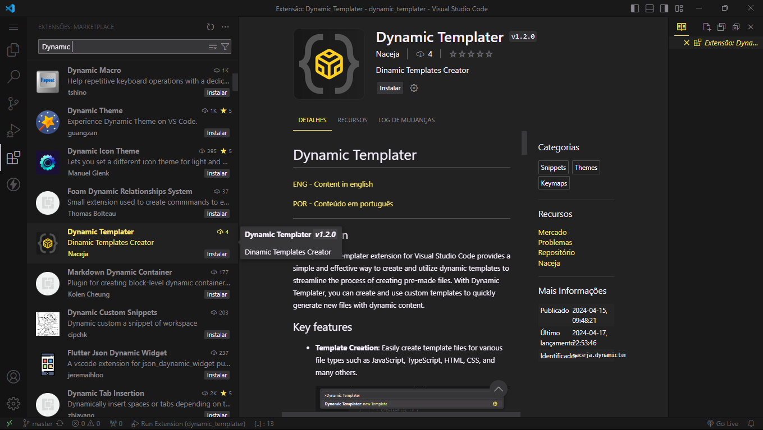
Task: Click the extensions list scrollbar
Action: 235,82
